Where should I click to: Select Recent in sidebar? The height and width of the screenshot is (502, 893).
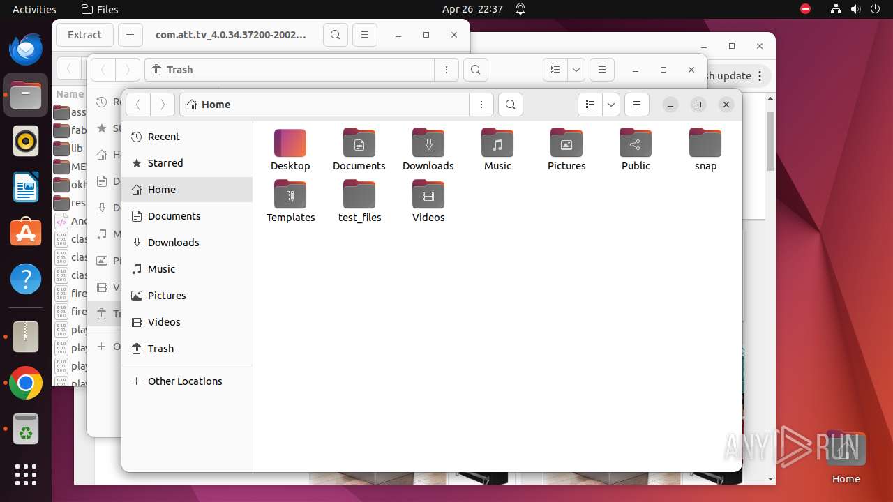point(187,137)
